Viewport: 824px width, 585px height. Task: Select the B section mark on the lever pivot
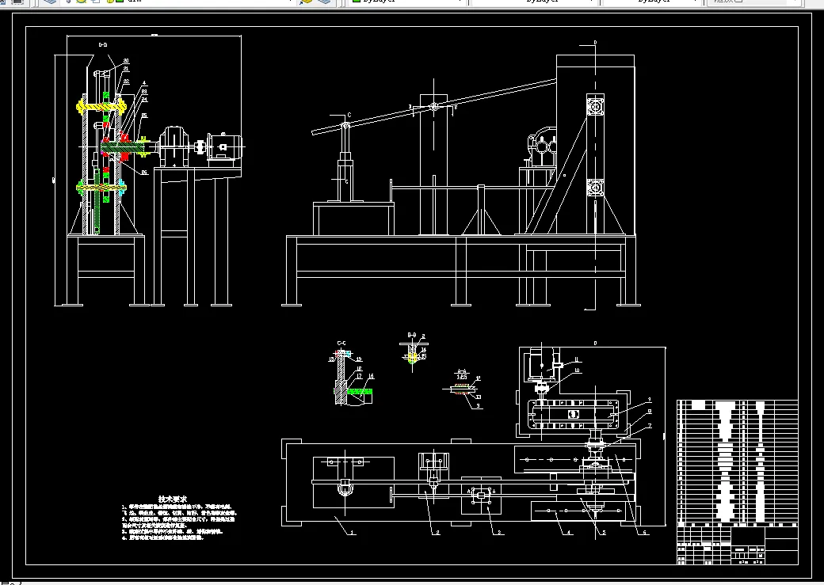point(456,107)
